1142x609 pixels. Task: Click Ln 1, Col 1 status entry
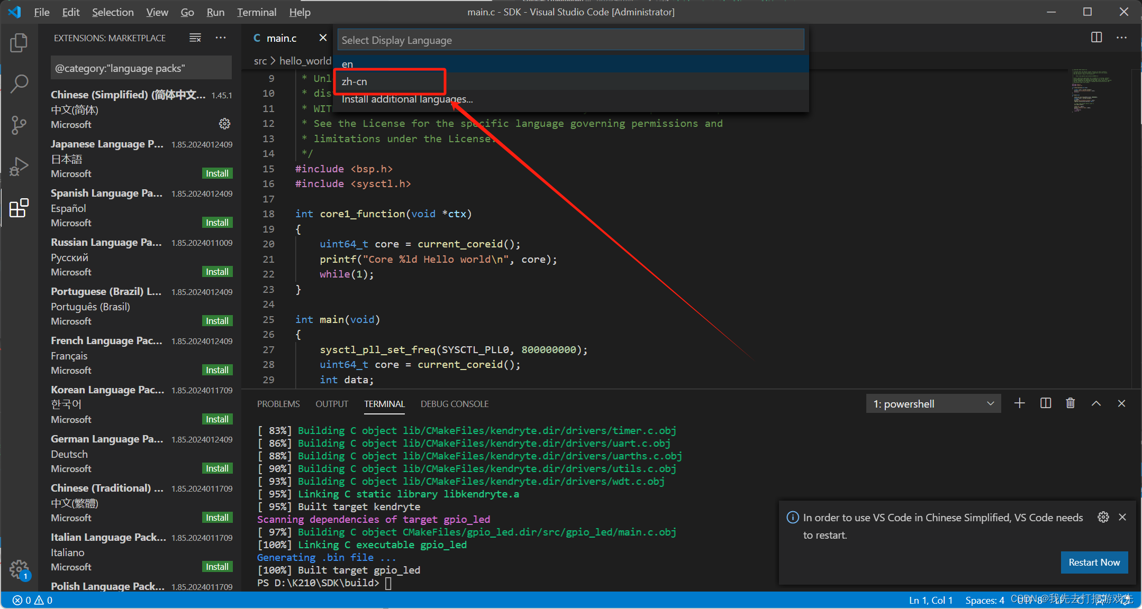tap(931, 600)
